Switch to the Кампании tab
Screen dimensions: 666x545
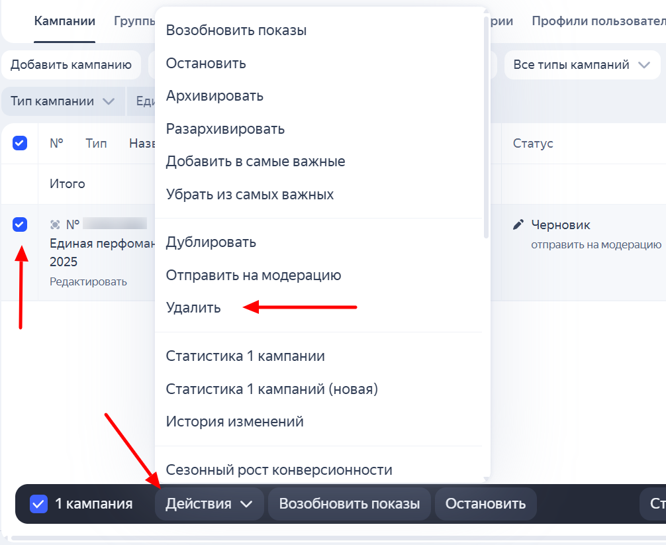coord(64,21)
